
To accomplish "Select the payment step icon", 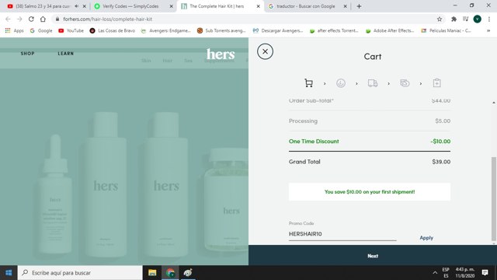I will pos(405,83).
